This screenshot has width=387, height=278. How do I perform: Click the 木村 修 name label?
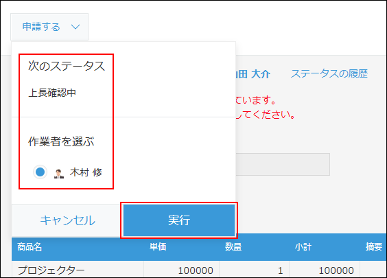tap(86, 172)
